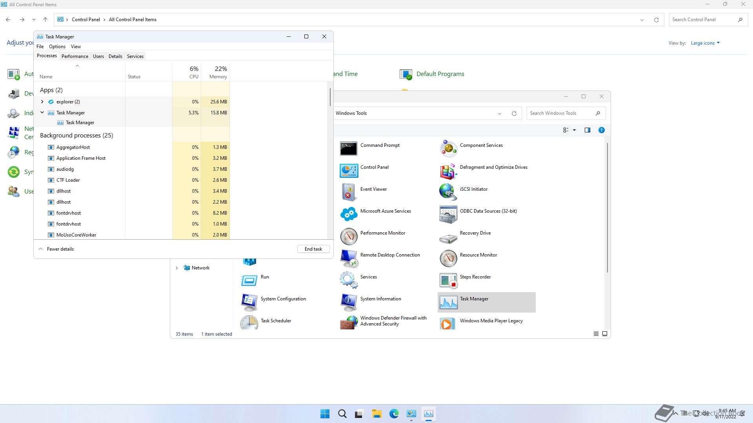Open Task Manager View menu

(x=76, y=47)
